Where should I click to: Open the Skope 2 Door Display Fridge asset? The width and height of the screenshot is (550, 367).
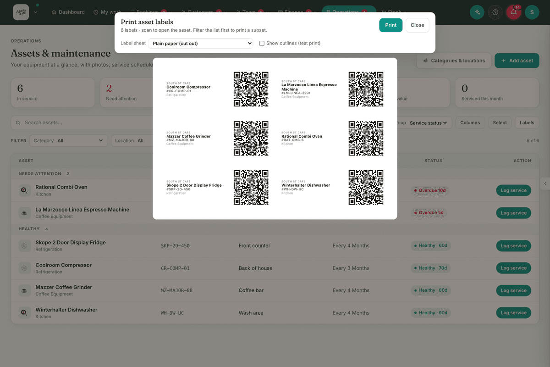coord(71,243)
